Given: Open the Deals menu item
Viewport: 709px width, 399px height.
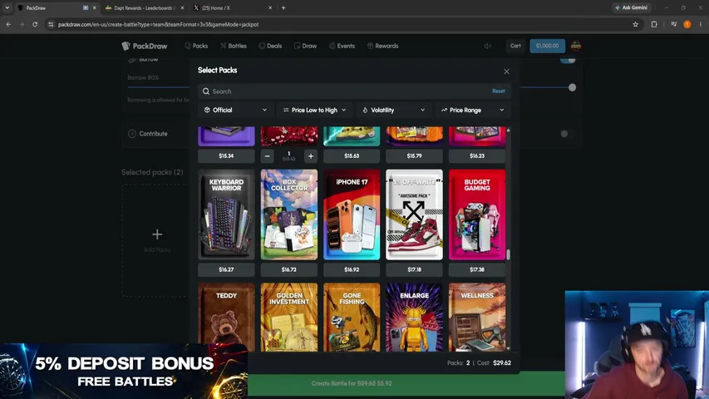Looking at the screenshot, I should [x=270, y=46].
